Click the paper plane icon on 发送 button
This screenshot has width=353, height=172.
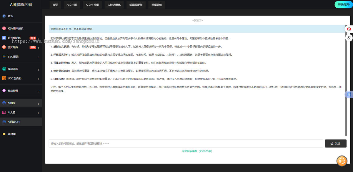pos(332,143)
